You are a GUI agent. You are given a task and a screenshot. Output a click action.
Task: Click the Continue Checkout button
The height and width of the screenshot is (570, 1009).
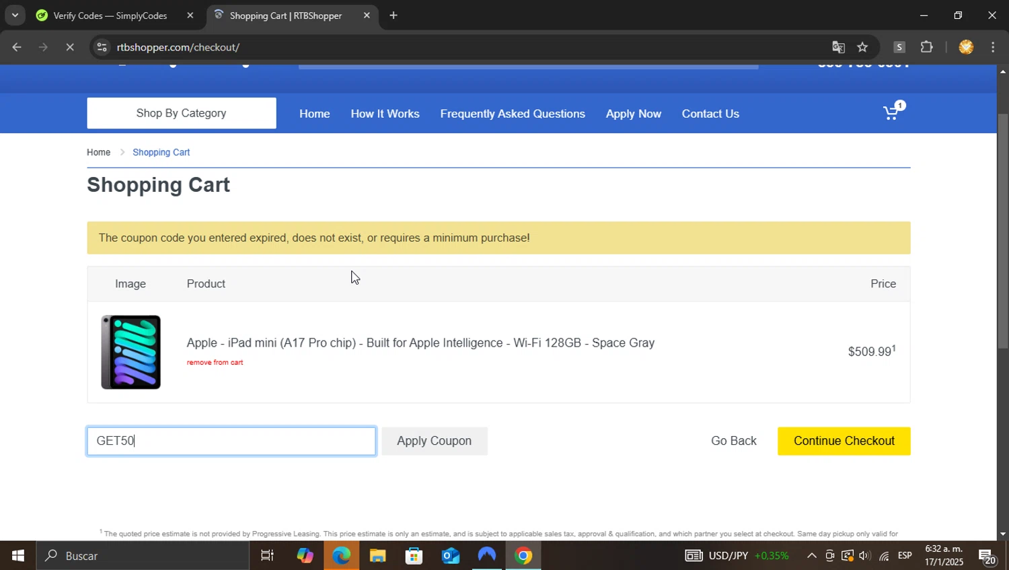(844, 441)
